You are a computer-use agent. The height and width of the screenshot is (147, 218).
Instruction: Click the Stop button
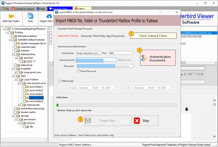coord(146,121)
